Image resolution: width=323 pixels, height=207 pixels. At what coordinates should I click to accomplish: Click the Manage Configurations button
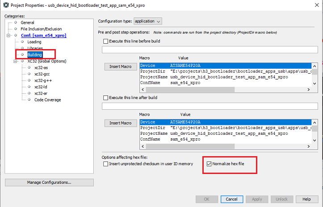(49, 182)
